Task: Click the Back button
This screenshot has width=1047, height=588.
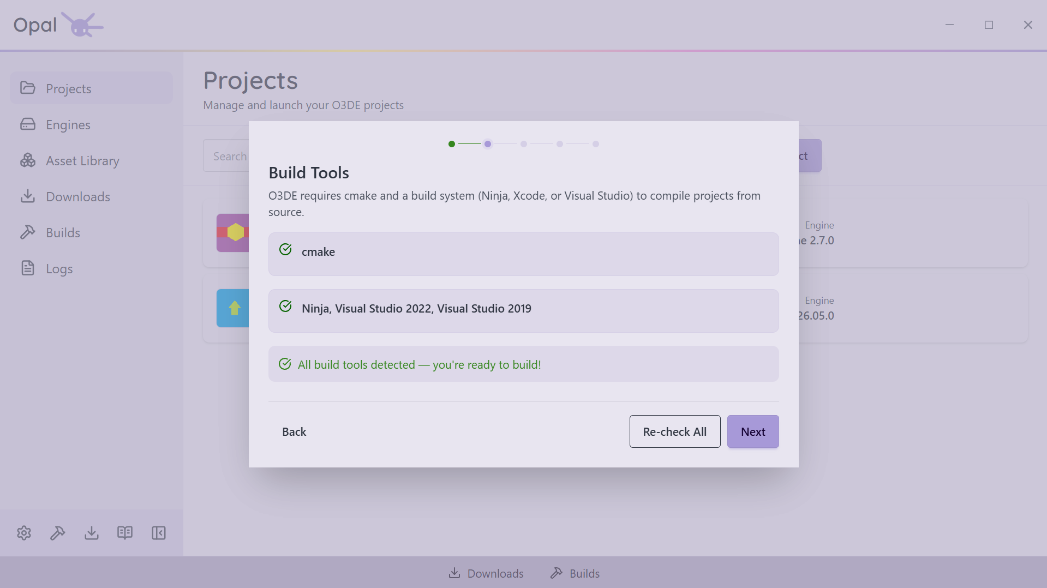Action: pyautogui.click(x=294, y=431)
